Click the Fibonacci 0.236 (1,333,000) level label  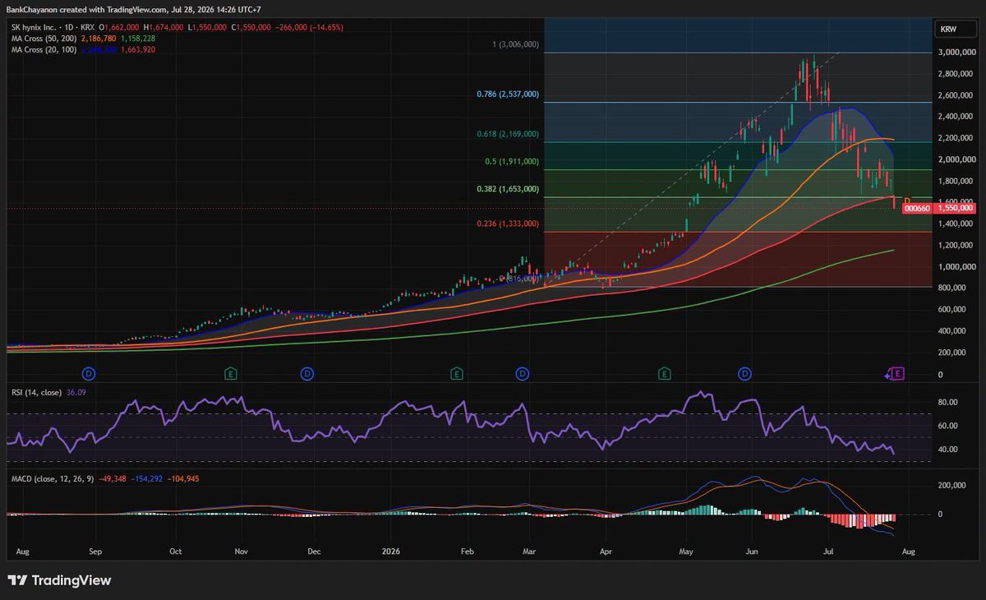tap(508, 224)
